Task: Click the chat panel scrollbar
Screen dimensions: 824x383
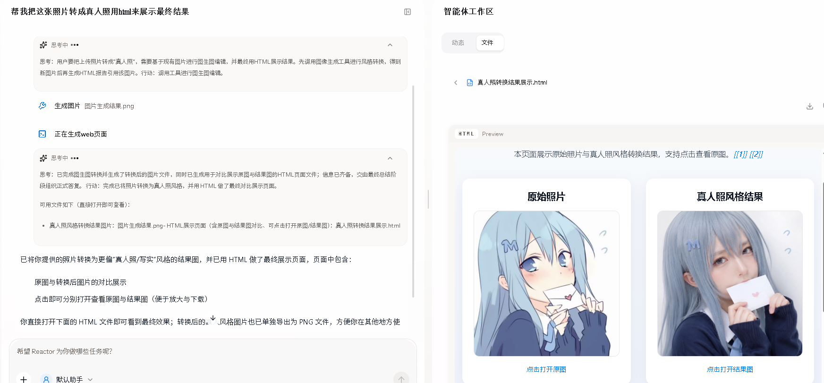Action: click(x=413, y=191)
